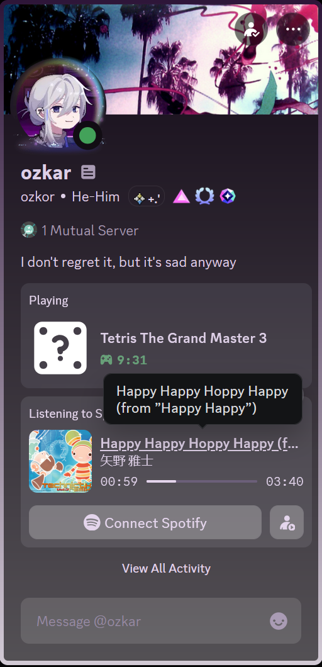The height and width of the screenshot is (667, 322).
Task: Open the 1 Mutual Server link
Action: tap(90, 230)
